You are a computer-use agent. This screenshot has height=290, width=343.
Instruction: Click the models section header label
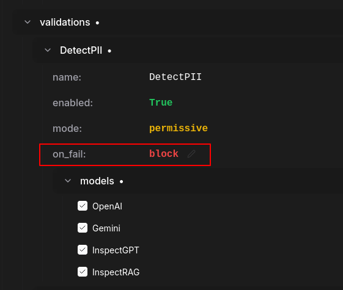(97, 181)
